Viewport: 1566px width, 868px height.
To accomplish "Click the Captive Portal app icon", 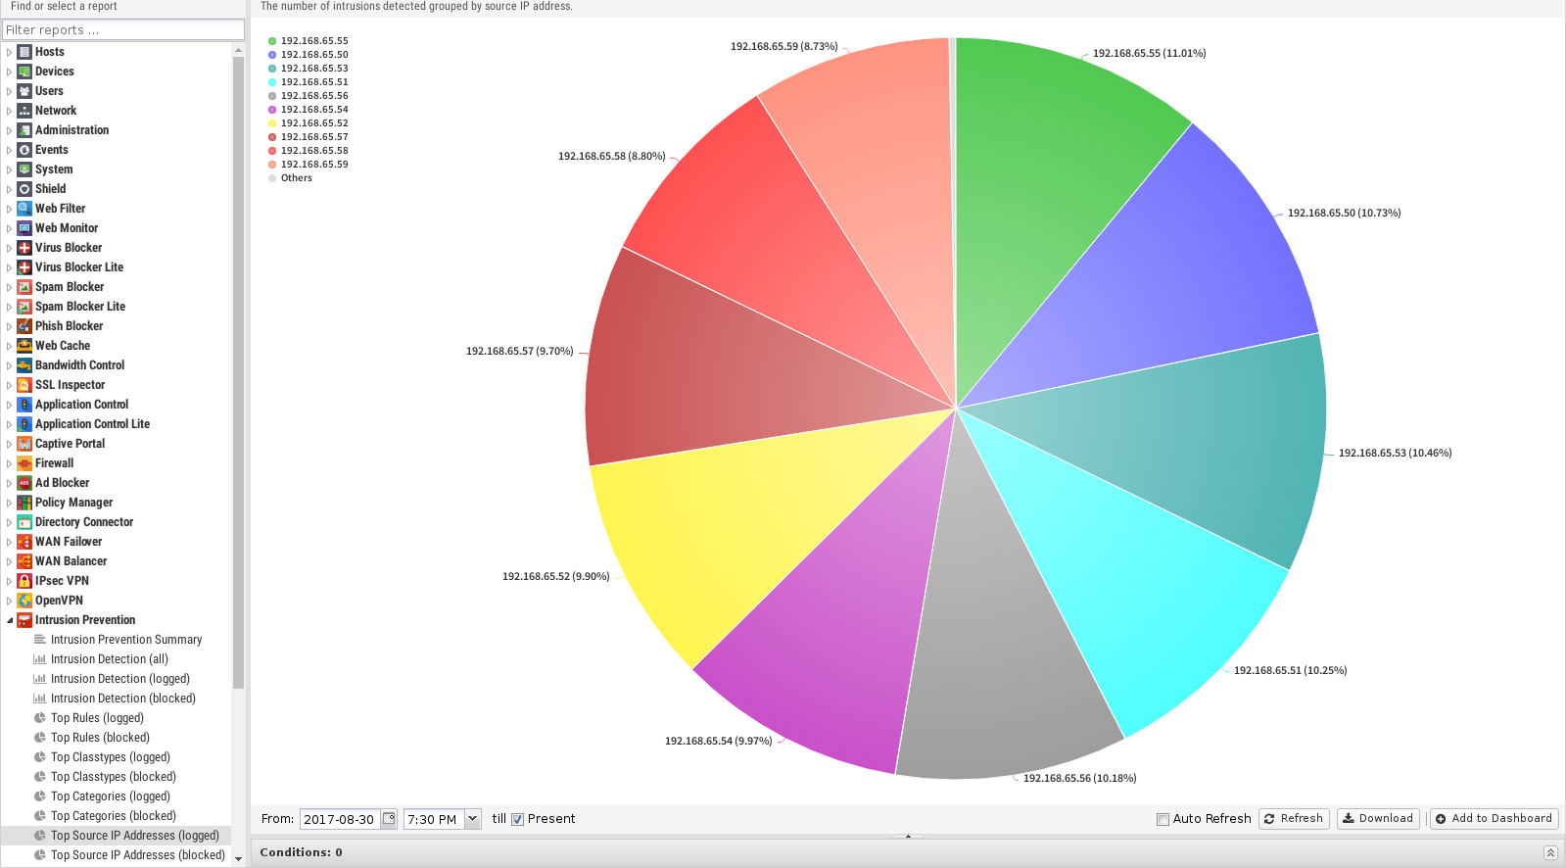I will (x=24, y=444).
